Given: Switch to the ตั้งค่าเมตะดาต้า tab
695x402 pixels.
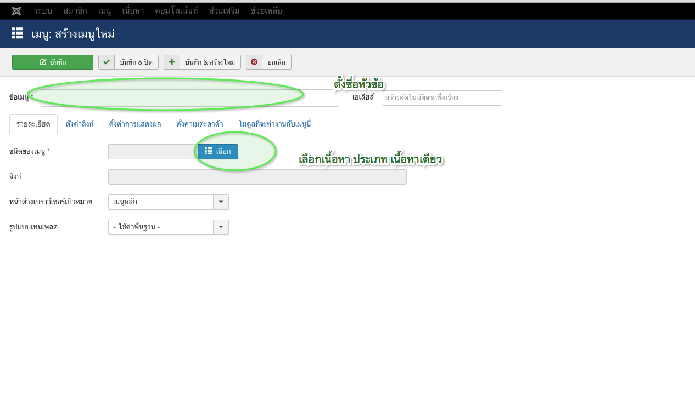Looking at the screenshot, I should [x=200, y=124].
